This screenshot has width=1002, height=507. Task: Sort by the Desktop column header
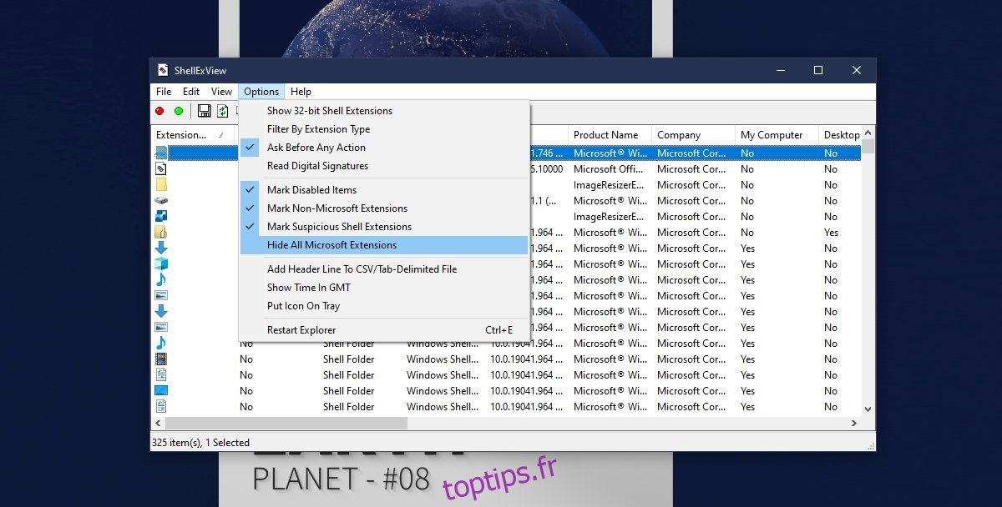[841, 135]
